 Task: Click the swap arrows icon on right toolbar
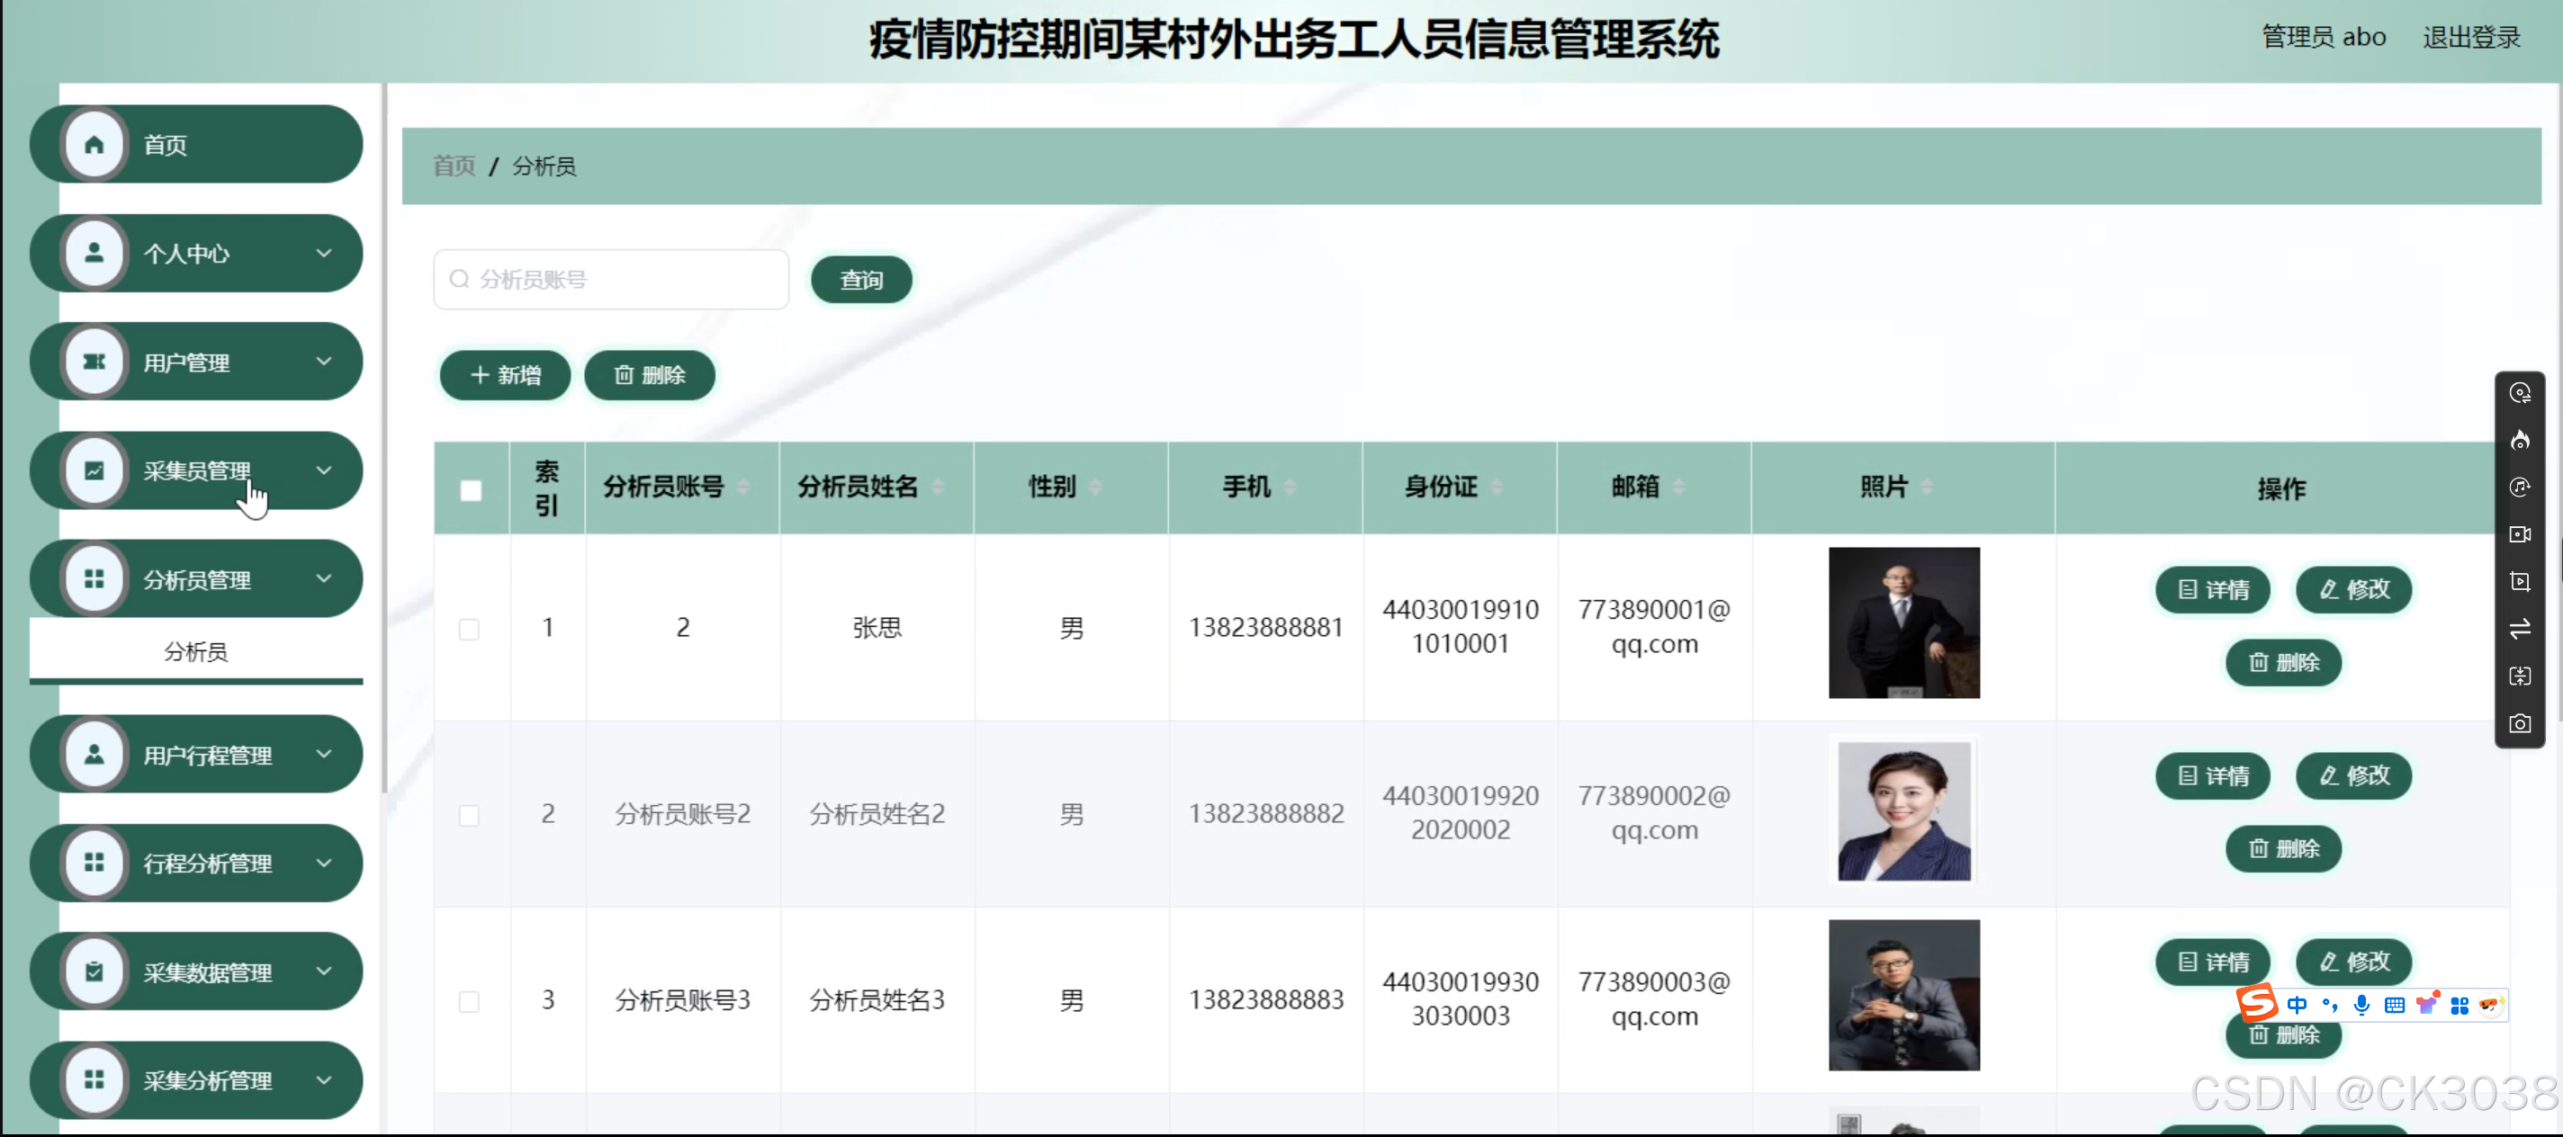pyautogui.click(x=2519, y=629)
